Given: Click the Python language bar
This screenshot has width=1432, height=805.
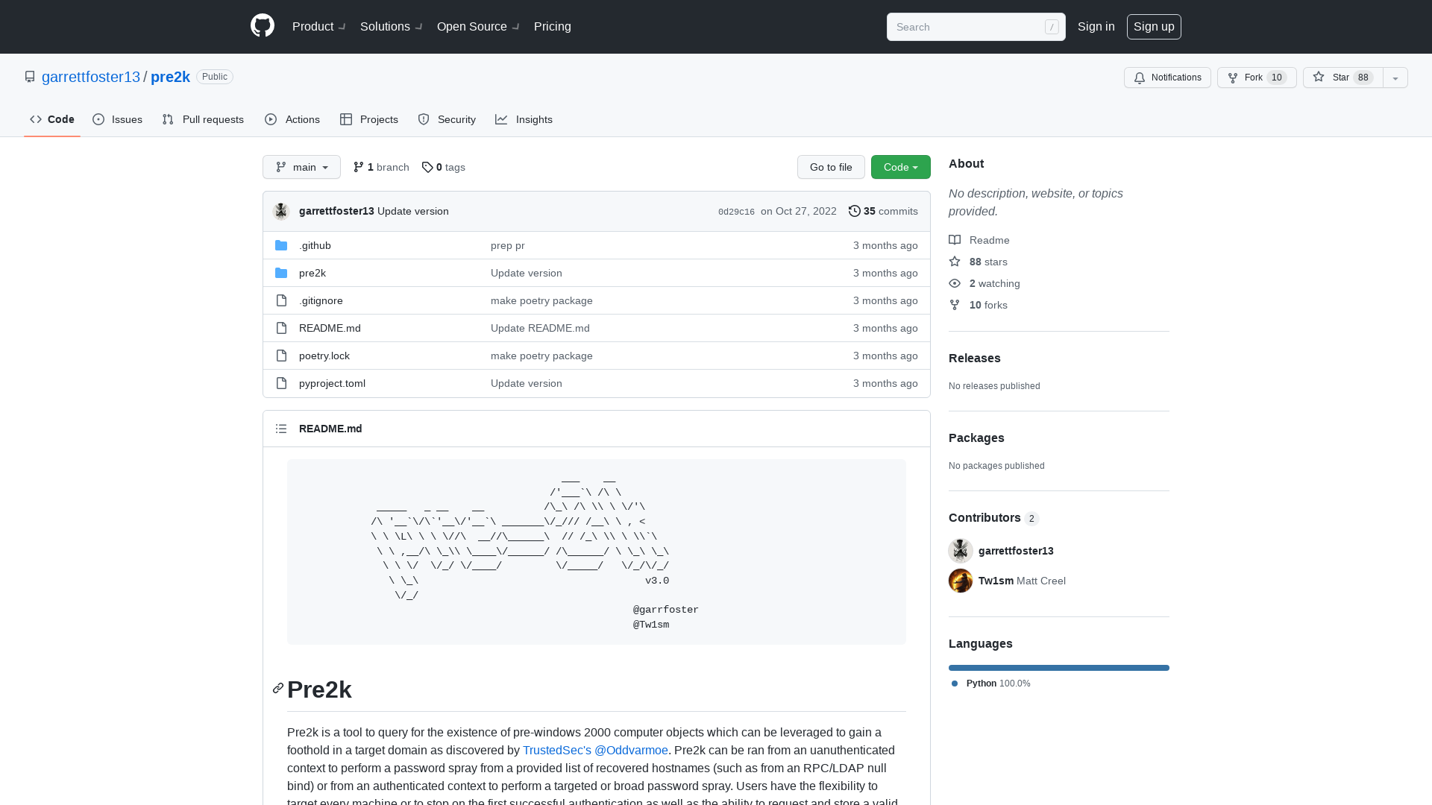Looking at the screenshot, I should 1059,668.
